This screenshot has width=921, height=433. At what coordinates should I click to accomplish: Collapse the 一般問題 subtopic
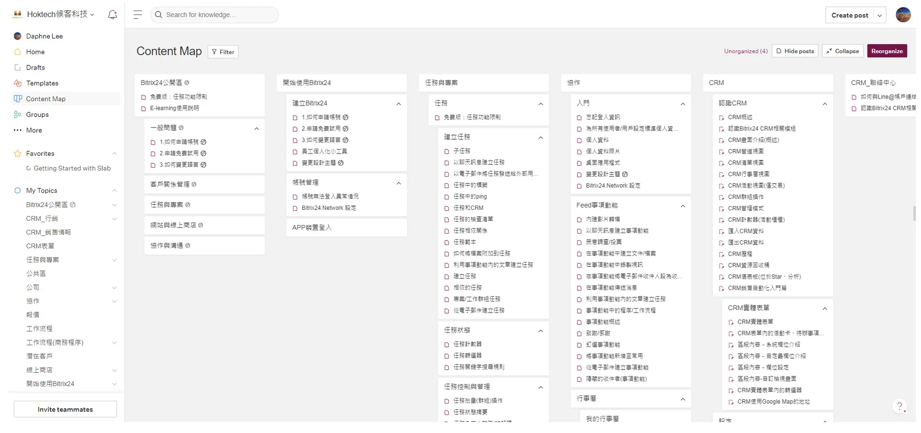[257, 128]
